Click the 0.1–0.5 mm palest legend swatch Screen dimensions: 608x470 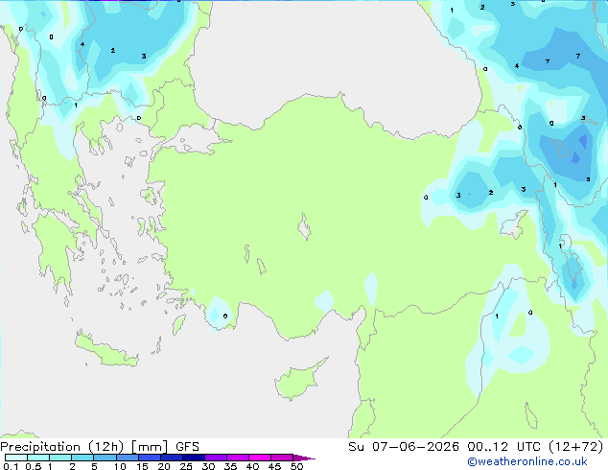click(16, 458)
